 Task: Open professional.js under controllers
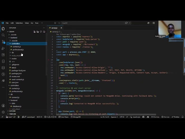18,50
